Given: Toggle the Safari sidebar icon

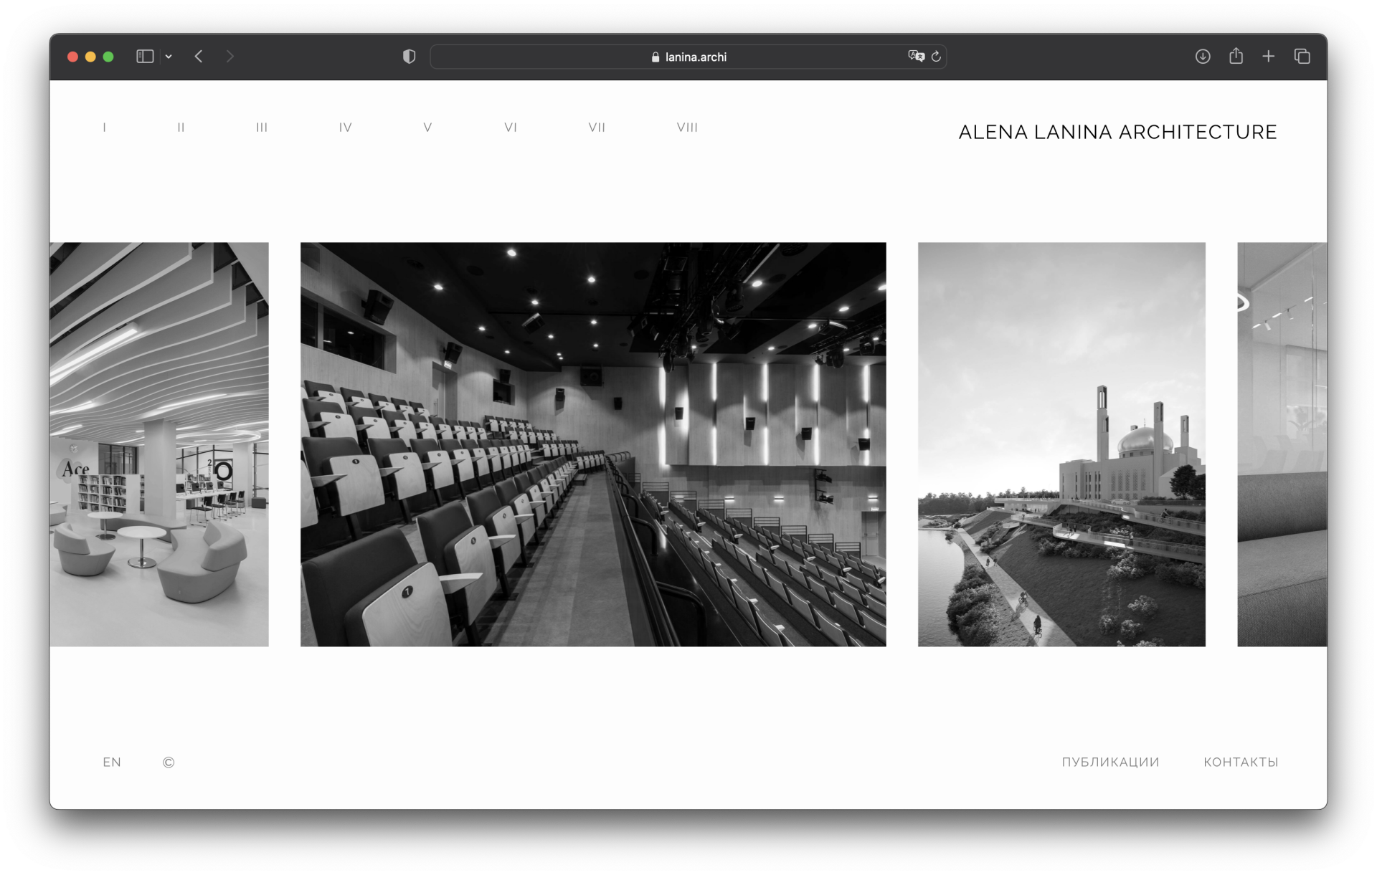Looking at the screenshot, I should tap(145, 57).
